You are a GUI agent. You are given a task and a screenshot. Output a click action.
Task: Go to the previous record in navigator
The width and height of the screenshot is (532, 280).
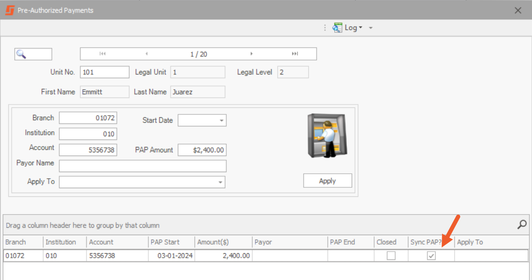(x=146, y=54)
